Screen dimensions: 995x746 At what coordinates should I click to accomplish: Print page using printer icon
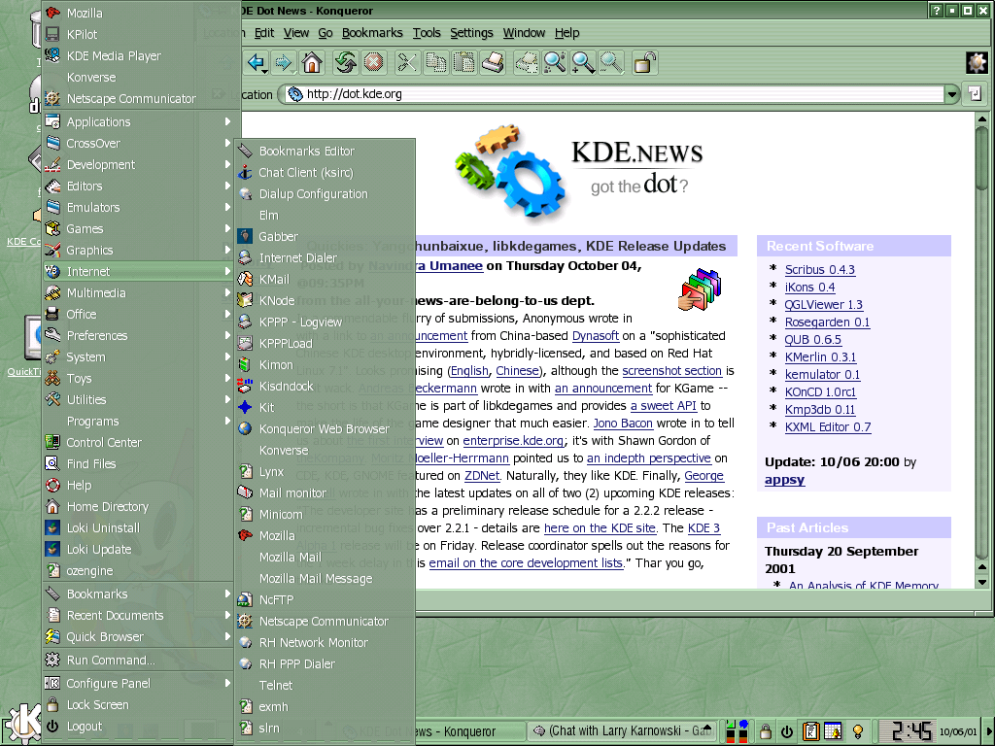tap(493, 63)
